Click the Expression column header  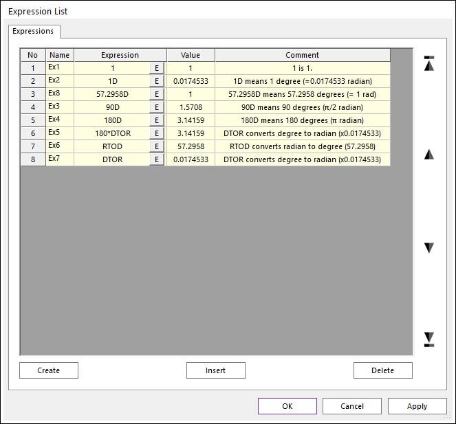click(120, 55)
